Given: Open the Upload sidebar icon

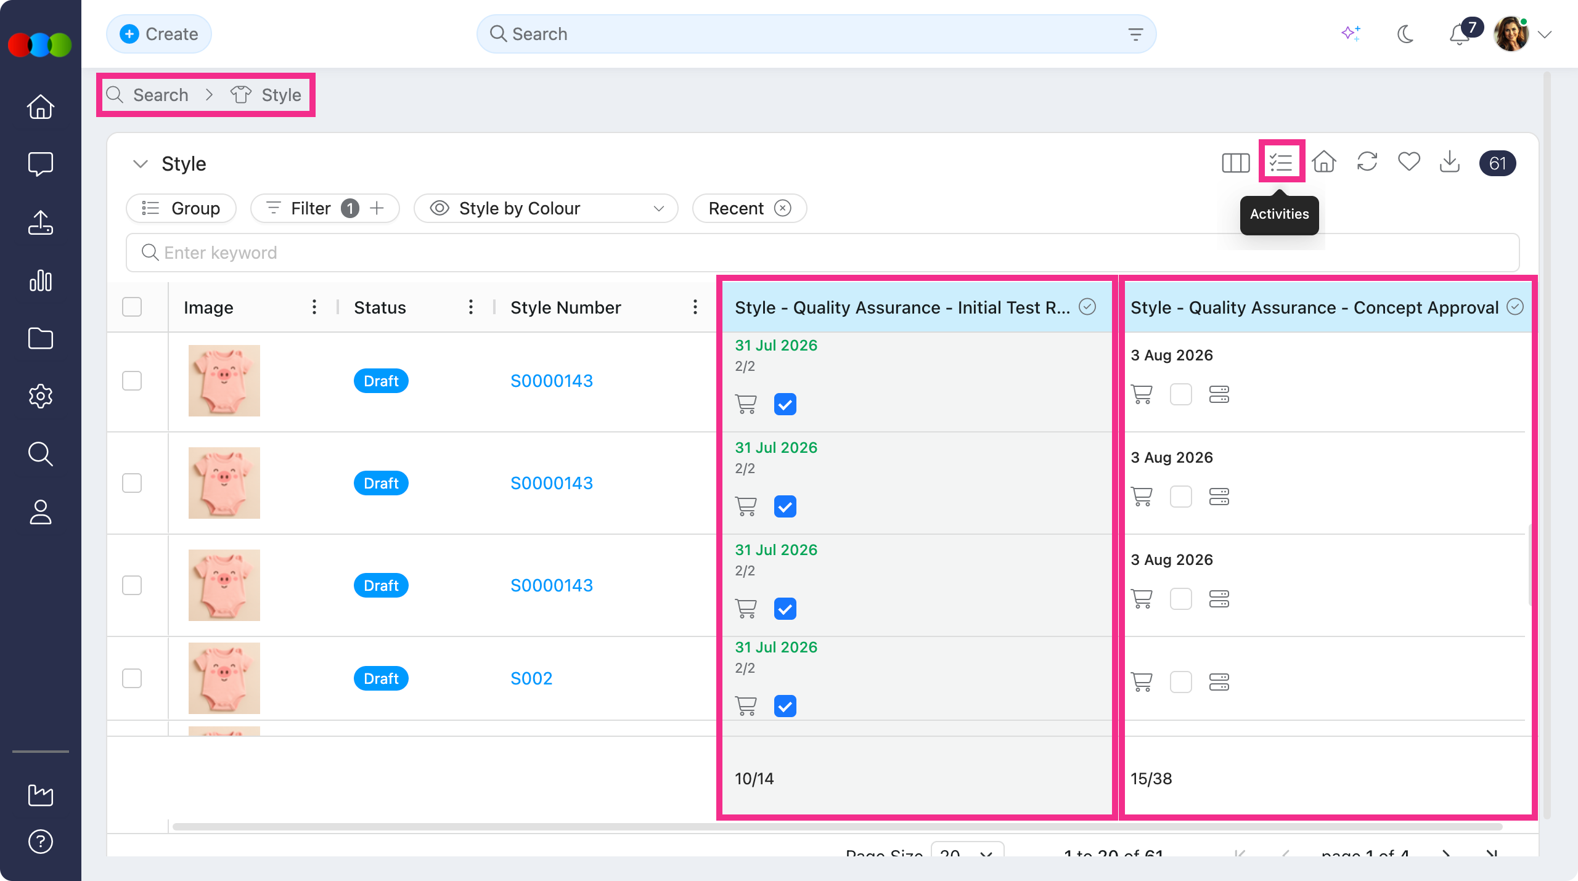Looking at the screenshot, I should tap(41, 222).
